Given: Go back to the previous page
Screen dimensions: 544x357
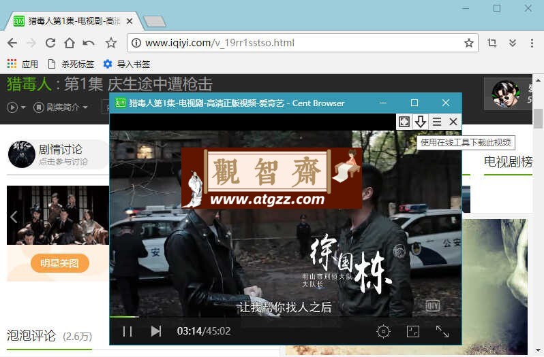Looking at the screenshot, I should pyautogui.click(x=12, y=43).
